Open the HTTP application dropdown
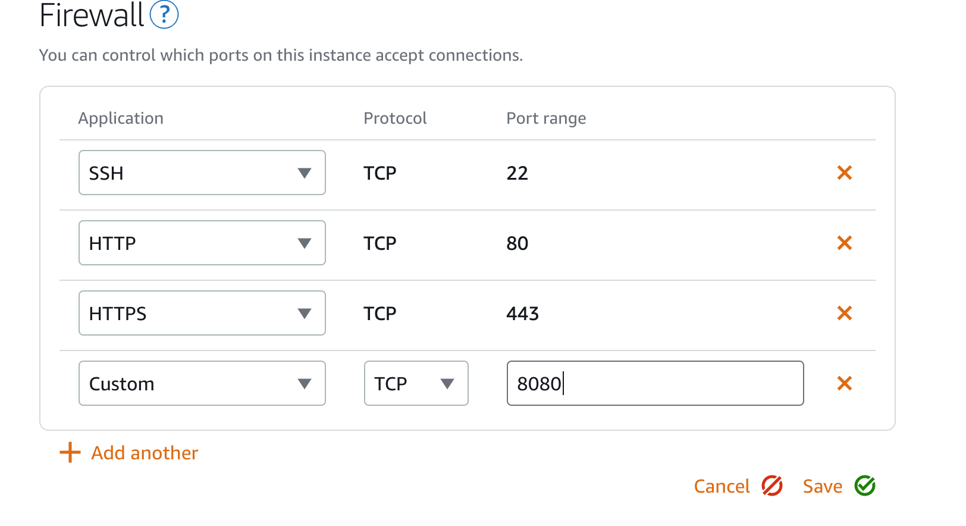This screenshot has width=966, height=526. coord(202,243)
